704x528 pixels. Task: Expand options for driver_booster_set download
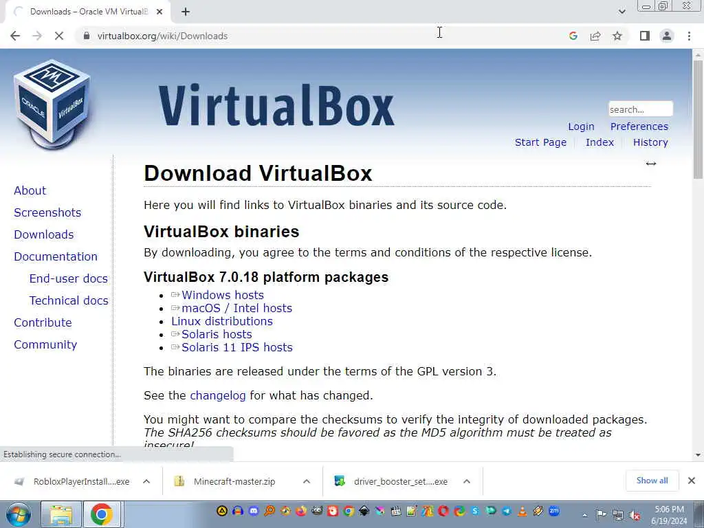(467, 481)
